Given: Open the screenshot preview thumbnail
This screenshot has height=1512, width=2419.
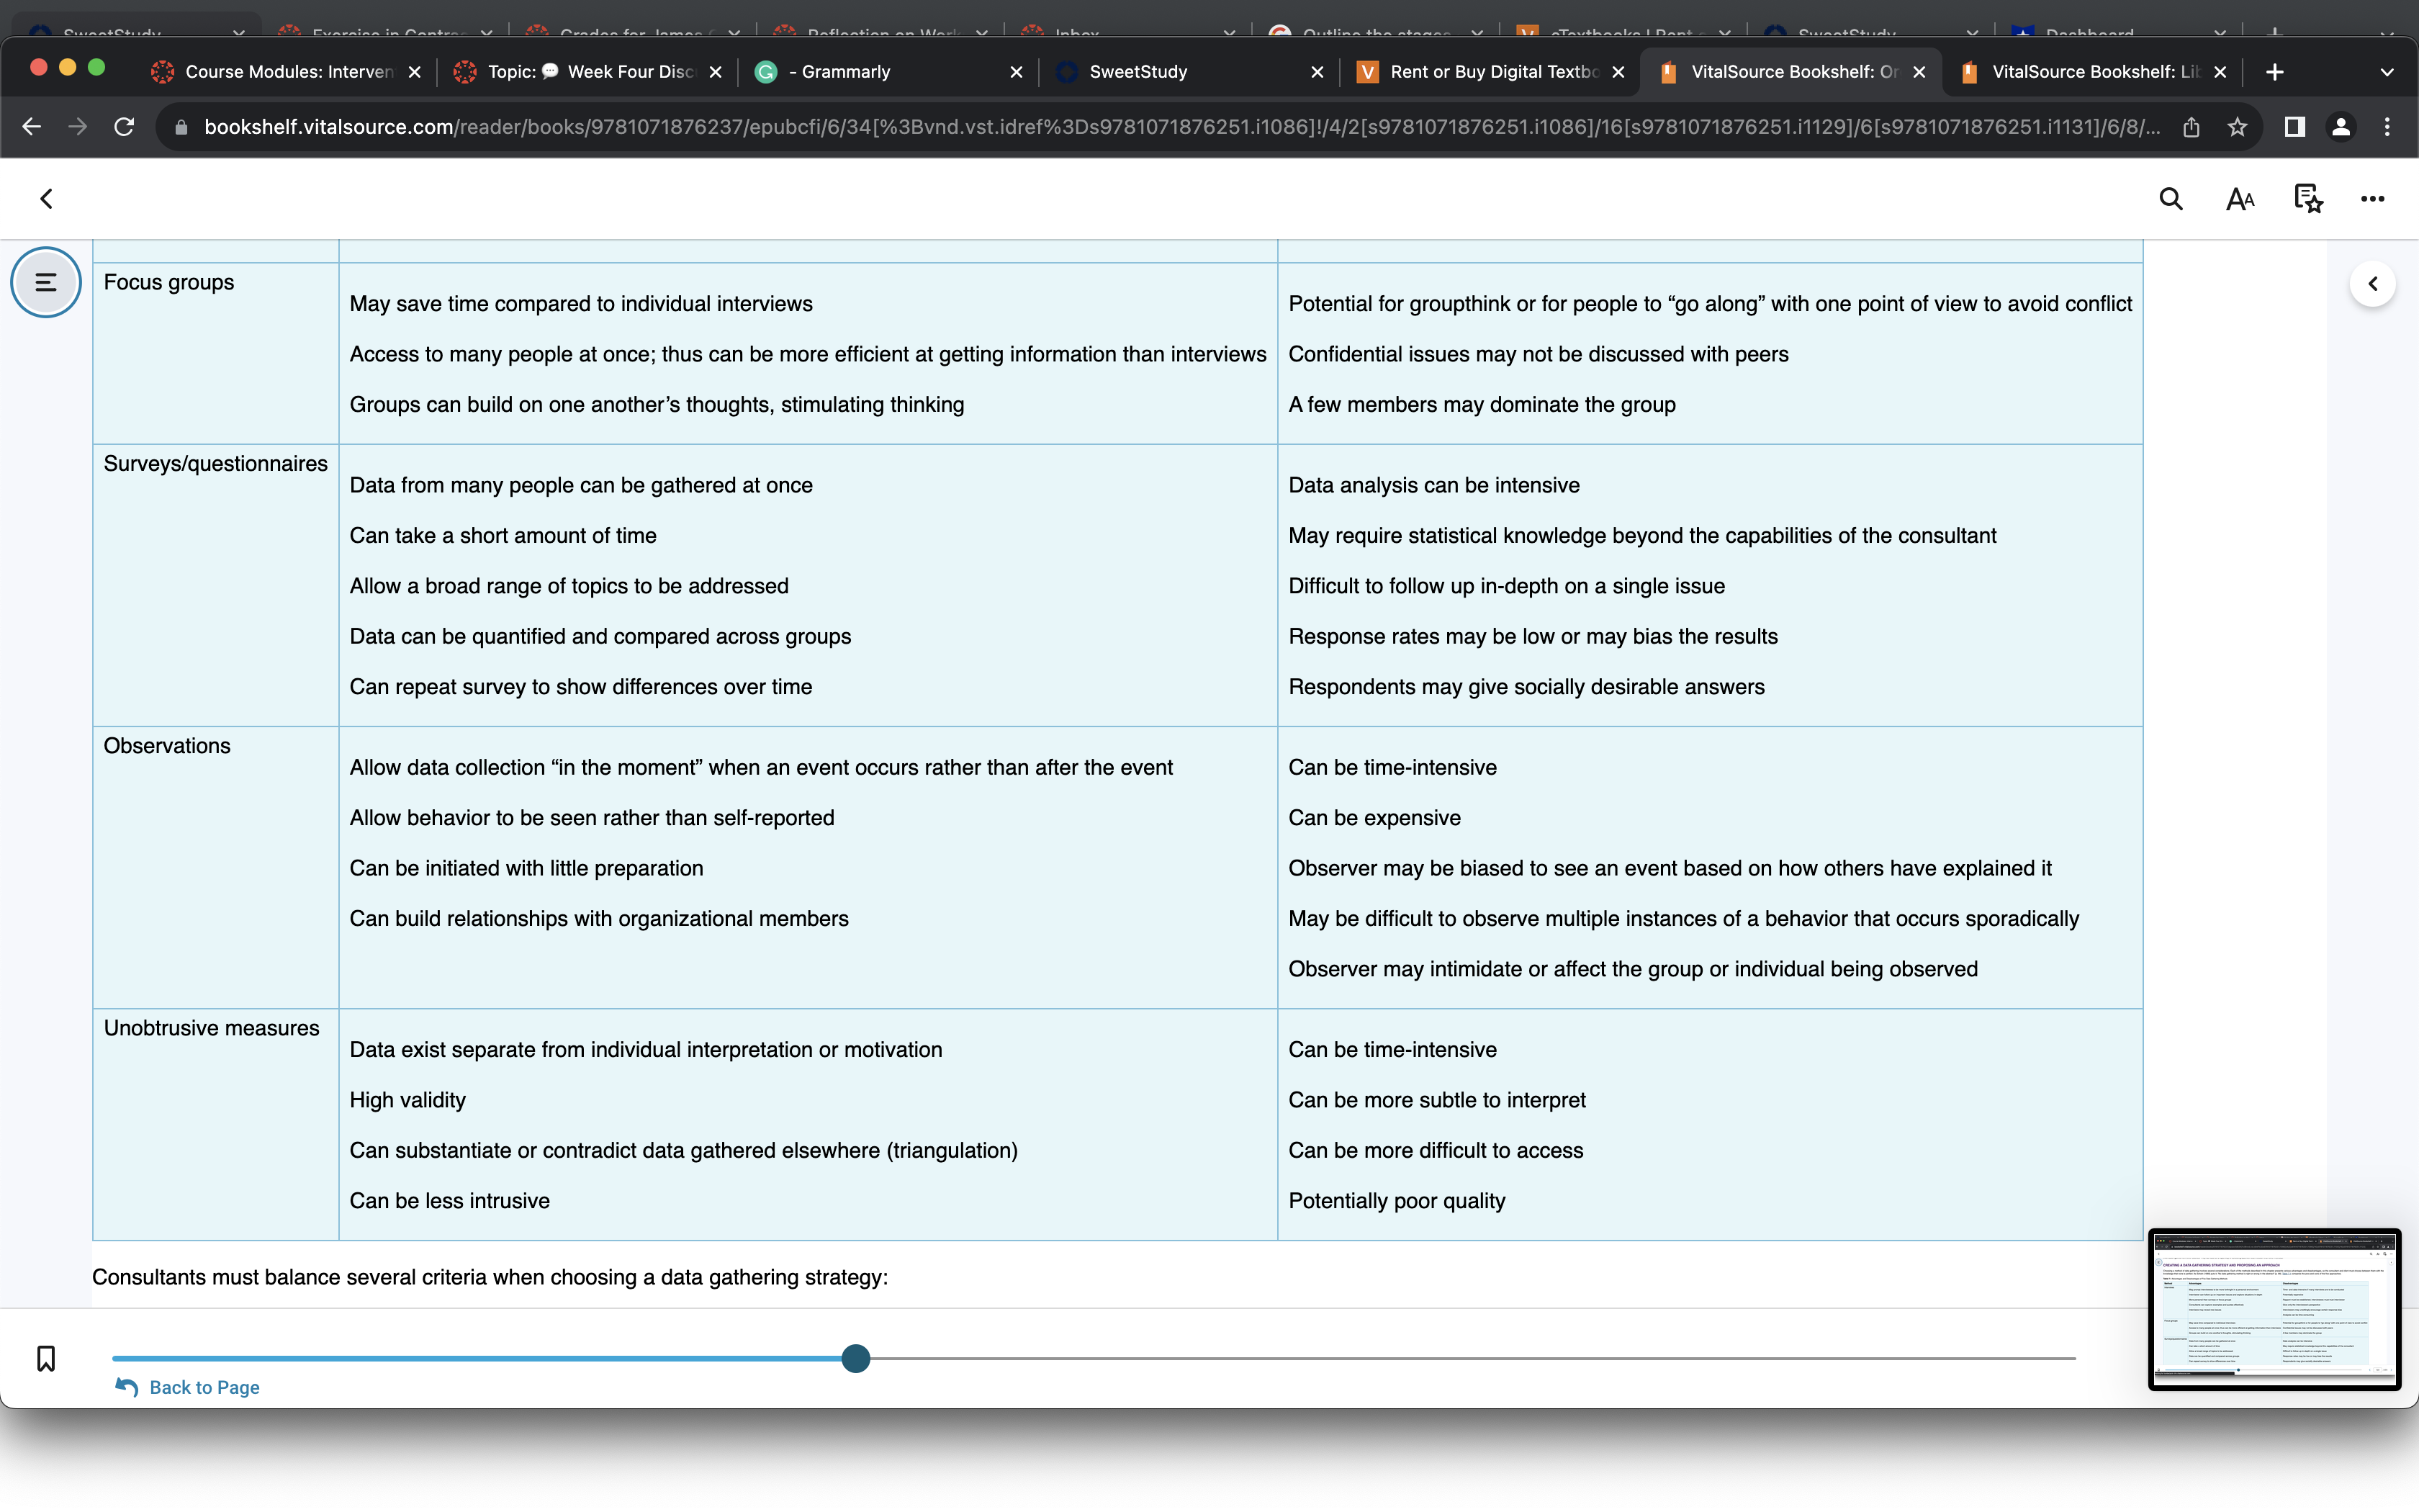Looking at the screenshot, I should (x=2274, y=1309).
